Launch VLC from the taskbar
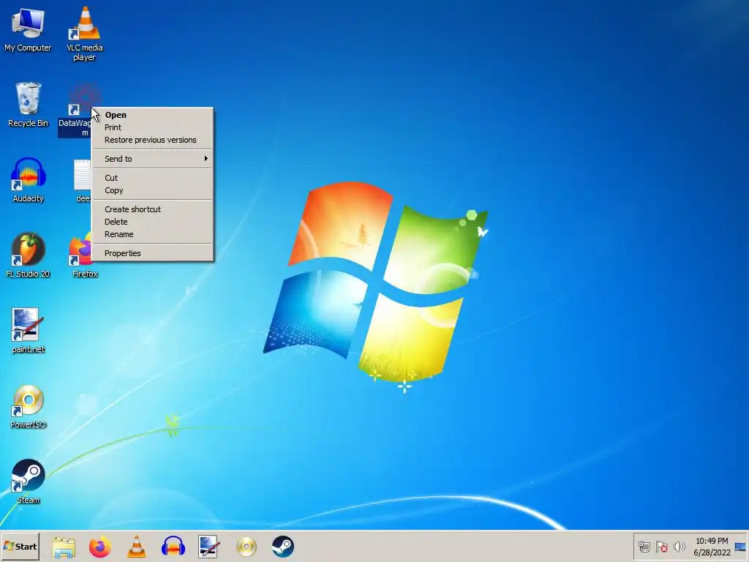This screenshot has width=749, height=562. [x=136, y=547]
